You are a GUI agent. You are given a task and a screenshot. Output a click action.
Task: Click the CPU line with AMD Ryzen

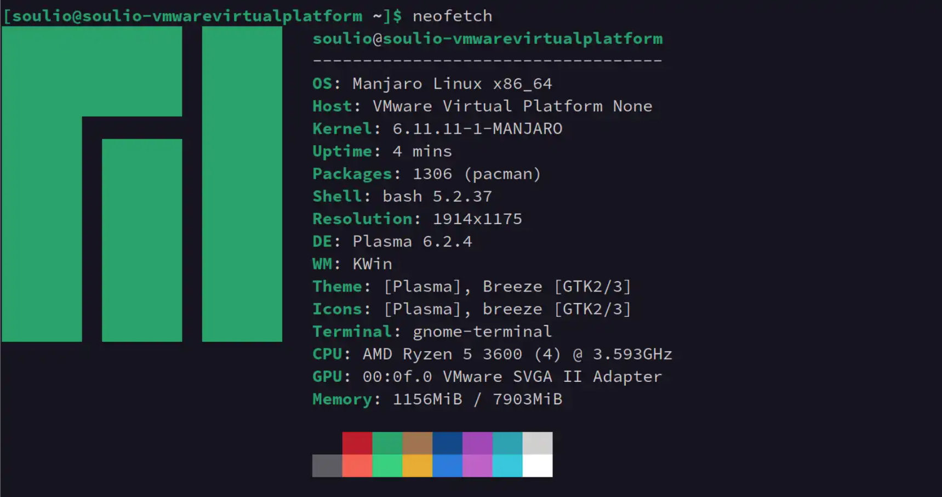[x=492, y=354]
